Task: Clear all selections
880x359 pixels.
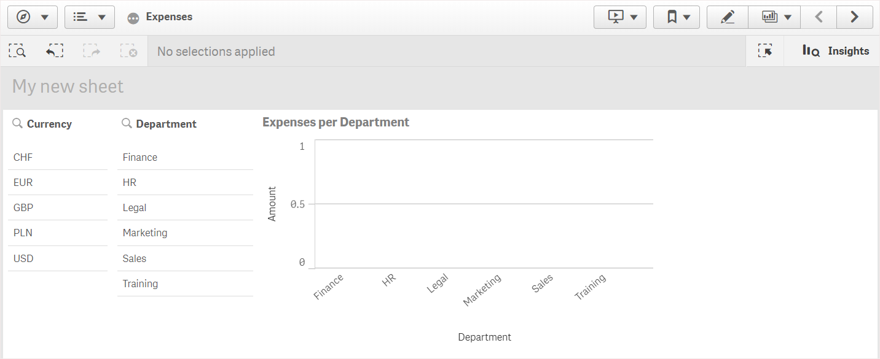Action: point(129,50)
